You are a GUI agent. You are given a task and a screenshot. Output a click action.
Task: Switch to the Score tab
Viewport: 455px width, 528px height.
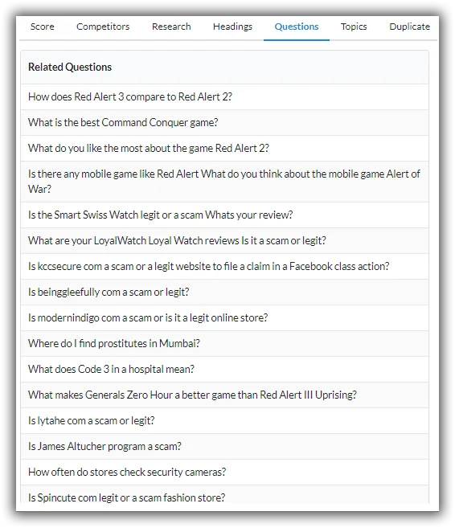(42, 27)
